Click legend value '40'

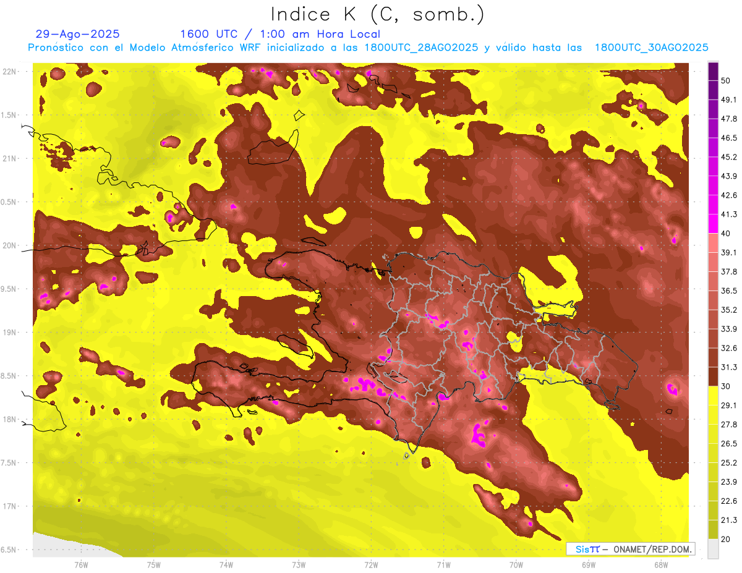pos(726,233)
